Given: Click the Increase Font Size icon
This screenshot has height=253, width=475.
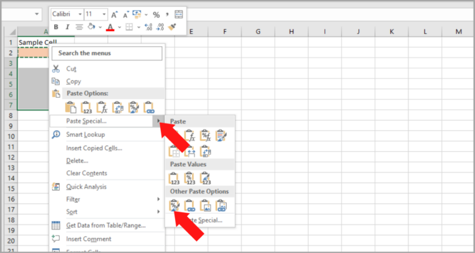Looking at the screenshot, I should (114, 14).
